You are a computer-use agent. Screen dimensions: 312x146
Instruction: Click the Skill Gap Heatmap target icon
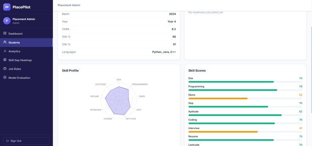[x=5, y=60]
